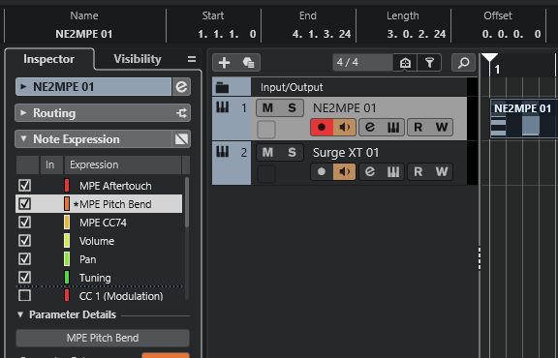The image size is (558, 358).
Task: Click the Offset value 0. 0. 0. 0
Action: 511,34
